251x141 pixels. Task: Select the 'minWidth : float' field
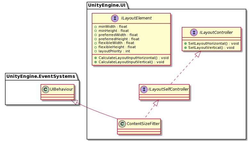(113, 27)
